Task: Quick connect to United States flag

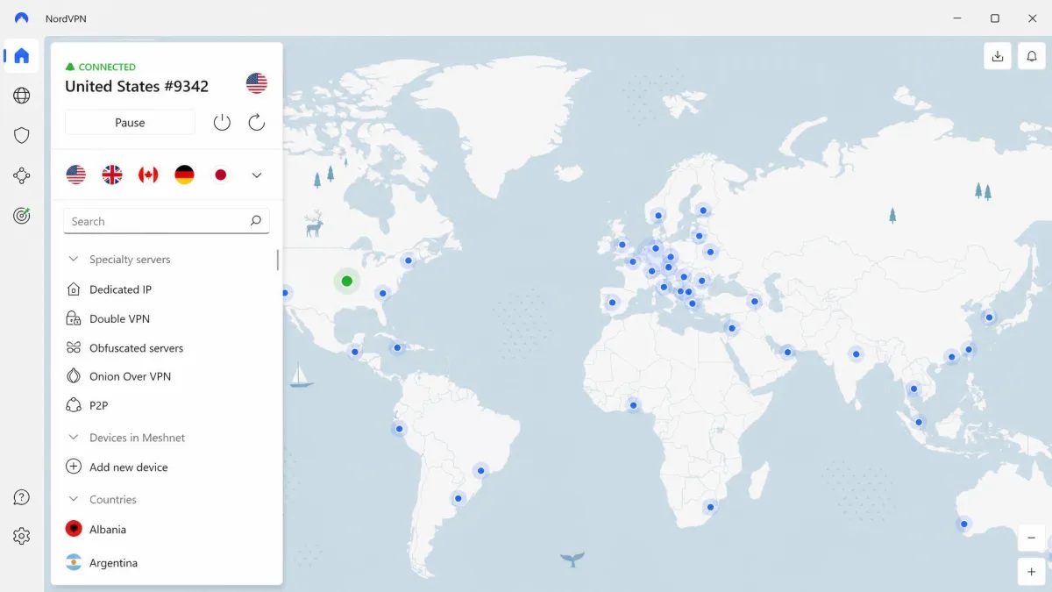Action: [x=76, y=175]
